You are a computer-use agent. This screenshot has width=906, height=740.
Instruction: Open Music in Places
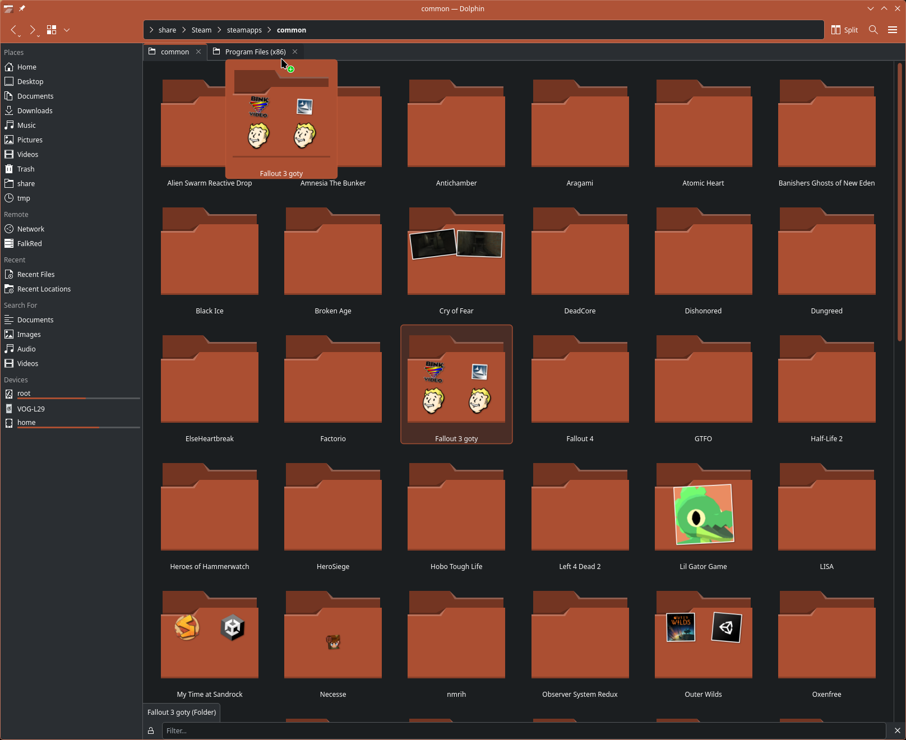[71, 125]
